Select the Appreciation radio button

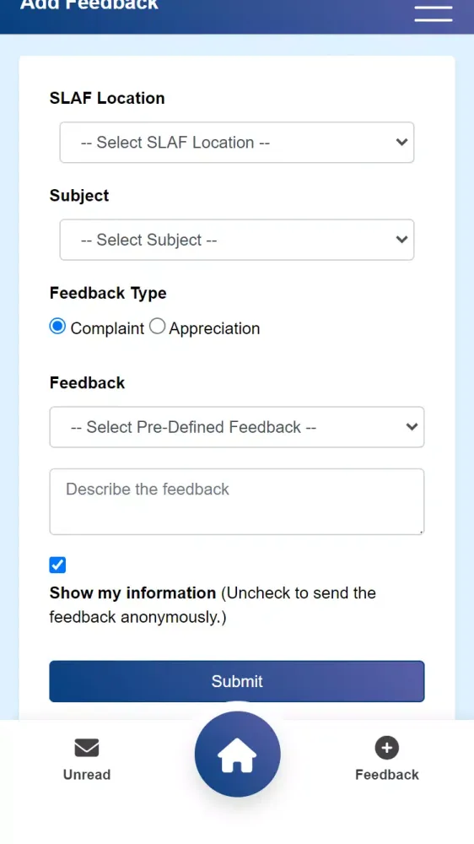tap(157, 326)
